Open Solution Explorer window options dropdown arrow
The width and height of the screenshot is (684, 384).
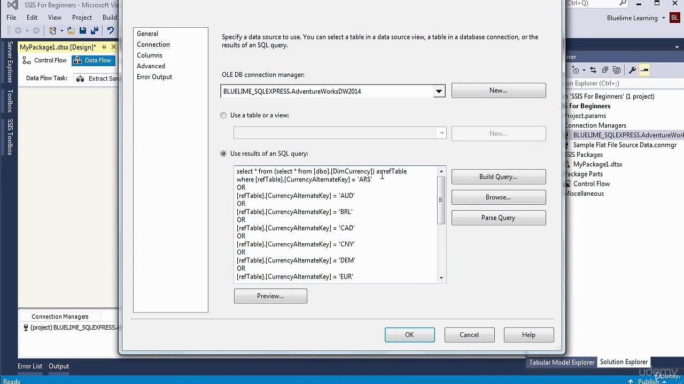pos(676,47)
